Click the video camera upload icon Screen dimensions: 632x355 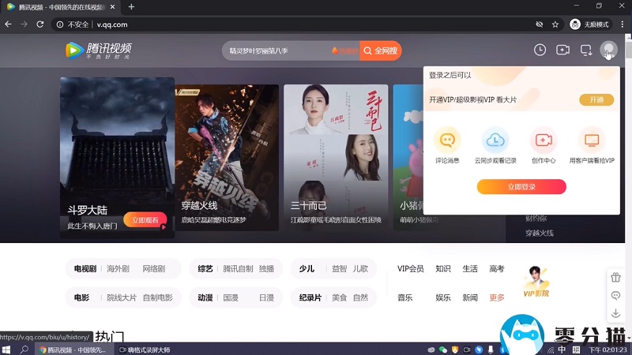(562, 50)
